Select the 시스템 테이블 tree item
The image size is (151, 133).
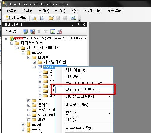click(x=55, y=62)
